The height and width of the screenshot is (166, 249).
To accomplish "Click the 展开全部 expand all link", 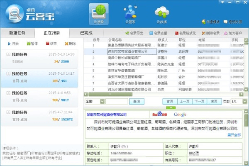I will pyautogui.click(x=234, y=135).
